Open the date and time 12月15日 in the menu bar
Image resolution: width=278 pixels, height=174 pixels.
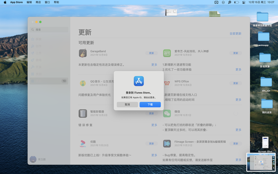tap(261, 2)
